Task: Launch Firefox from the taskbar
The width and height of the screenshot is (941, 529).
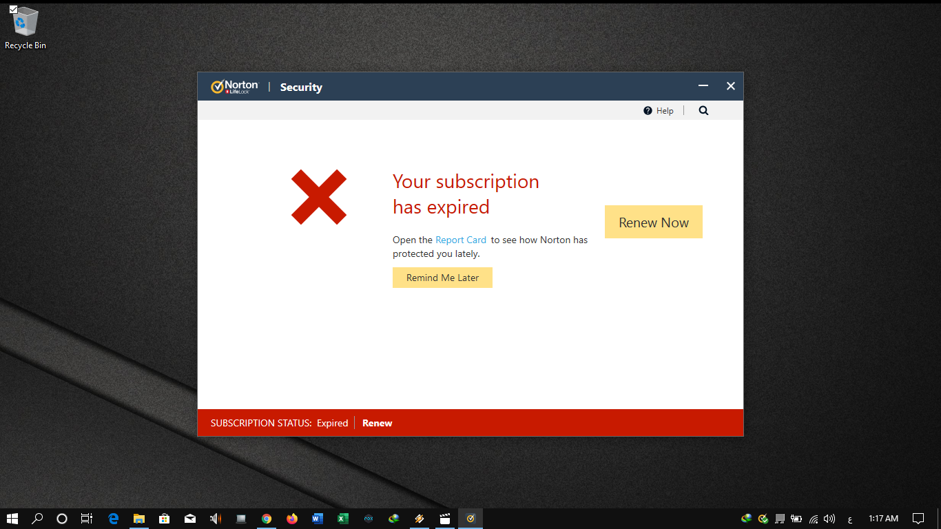Action: click(x=292, y=519)
